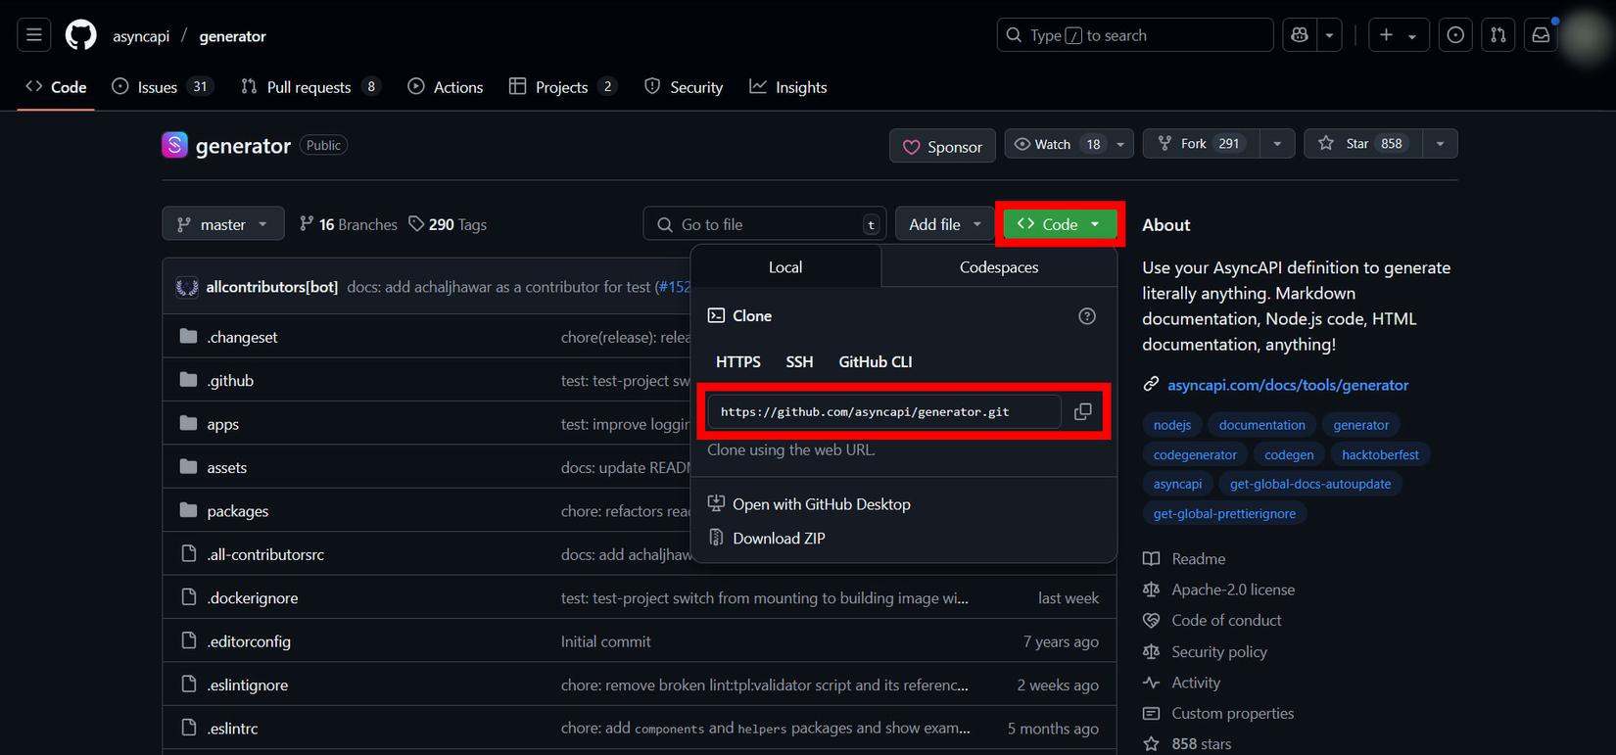Open the notifications inbox icon
Screen dimensions: 1616x755
(x=1541, y=35)
